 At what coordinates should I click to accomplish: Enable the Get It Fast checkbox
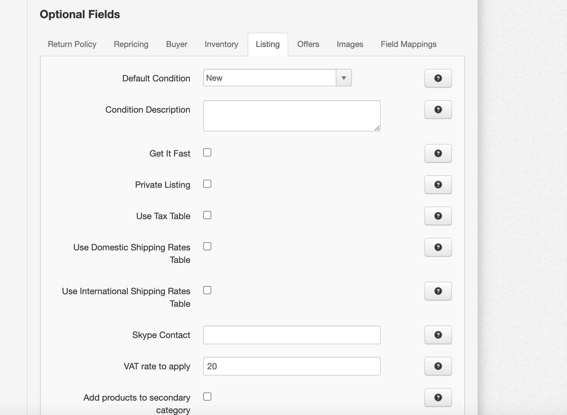coord(207,152)
